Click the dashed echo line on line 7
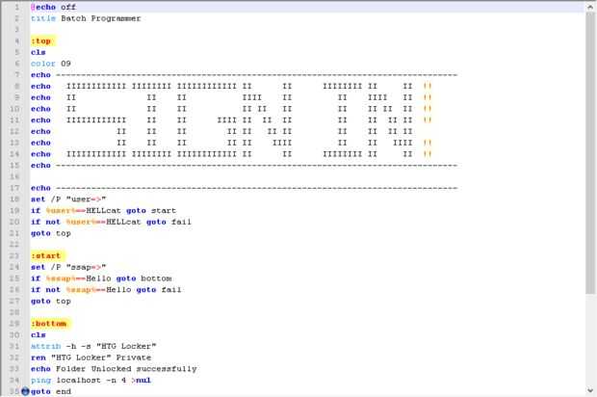The width and height of the screenshot is (597, 397). 244,75
